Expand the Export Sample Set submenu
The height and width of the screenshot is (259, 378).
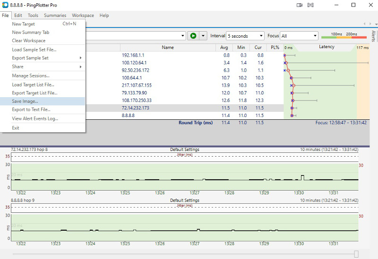[80, 58]
